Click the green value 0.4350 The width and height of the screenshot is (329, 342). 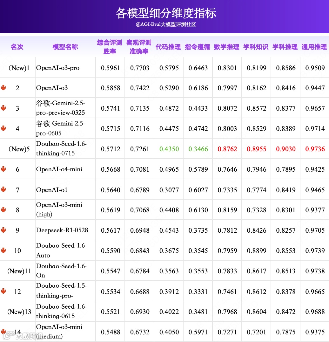[x=169, y=149]
